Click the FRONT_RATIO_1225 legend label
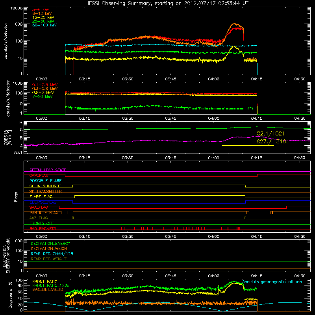This screenshot has height=315, width=315. 51,285
